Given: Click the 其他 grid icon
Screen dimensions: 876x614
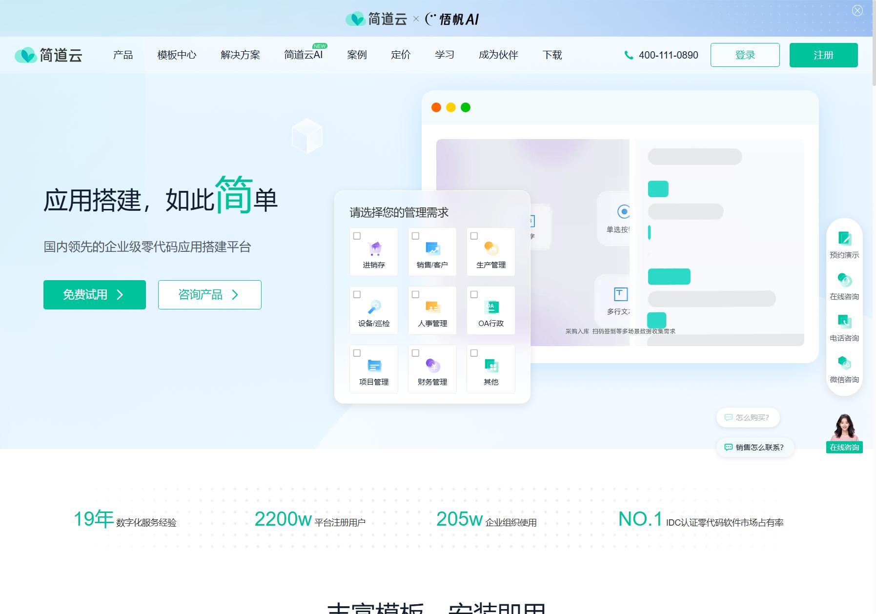Looking at the screenshot, I should [x=491, y=366].
